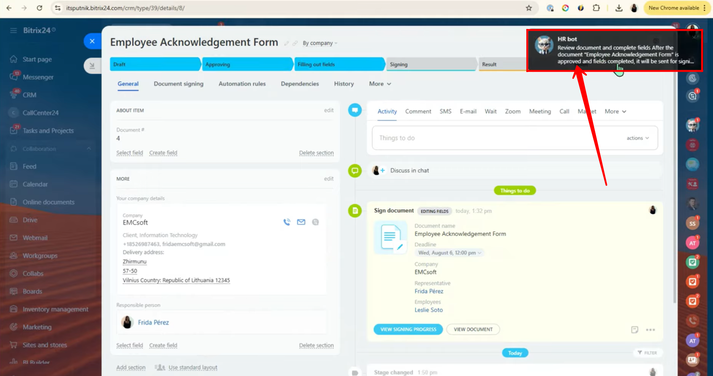Collapse panel using arrow tab below X
The height and width of the screenshot is (376, 713).
pyautogui.click(x=92, y=66)
